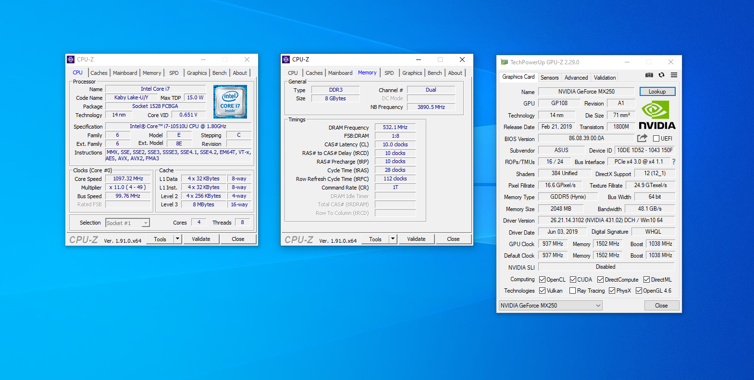The width and height of the screenshot is (754, 380).
Task: Open the GPU-Z hamburger menu
Action: [x=674, y=75]
